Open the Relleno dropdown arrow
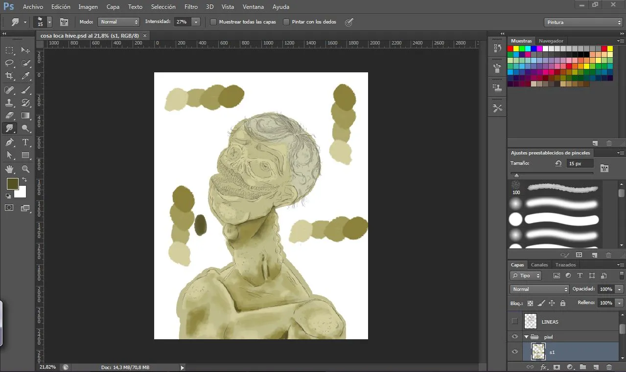 [620, 303]
